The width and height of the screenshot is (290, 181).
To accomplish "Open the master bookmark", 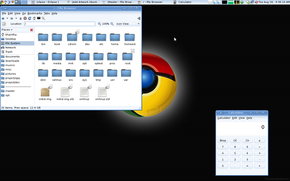I will click(17, 91).
